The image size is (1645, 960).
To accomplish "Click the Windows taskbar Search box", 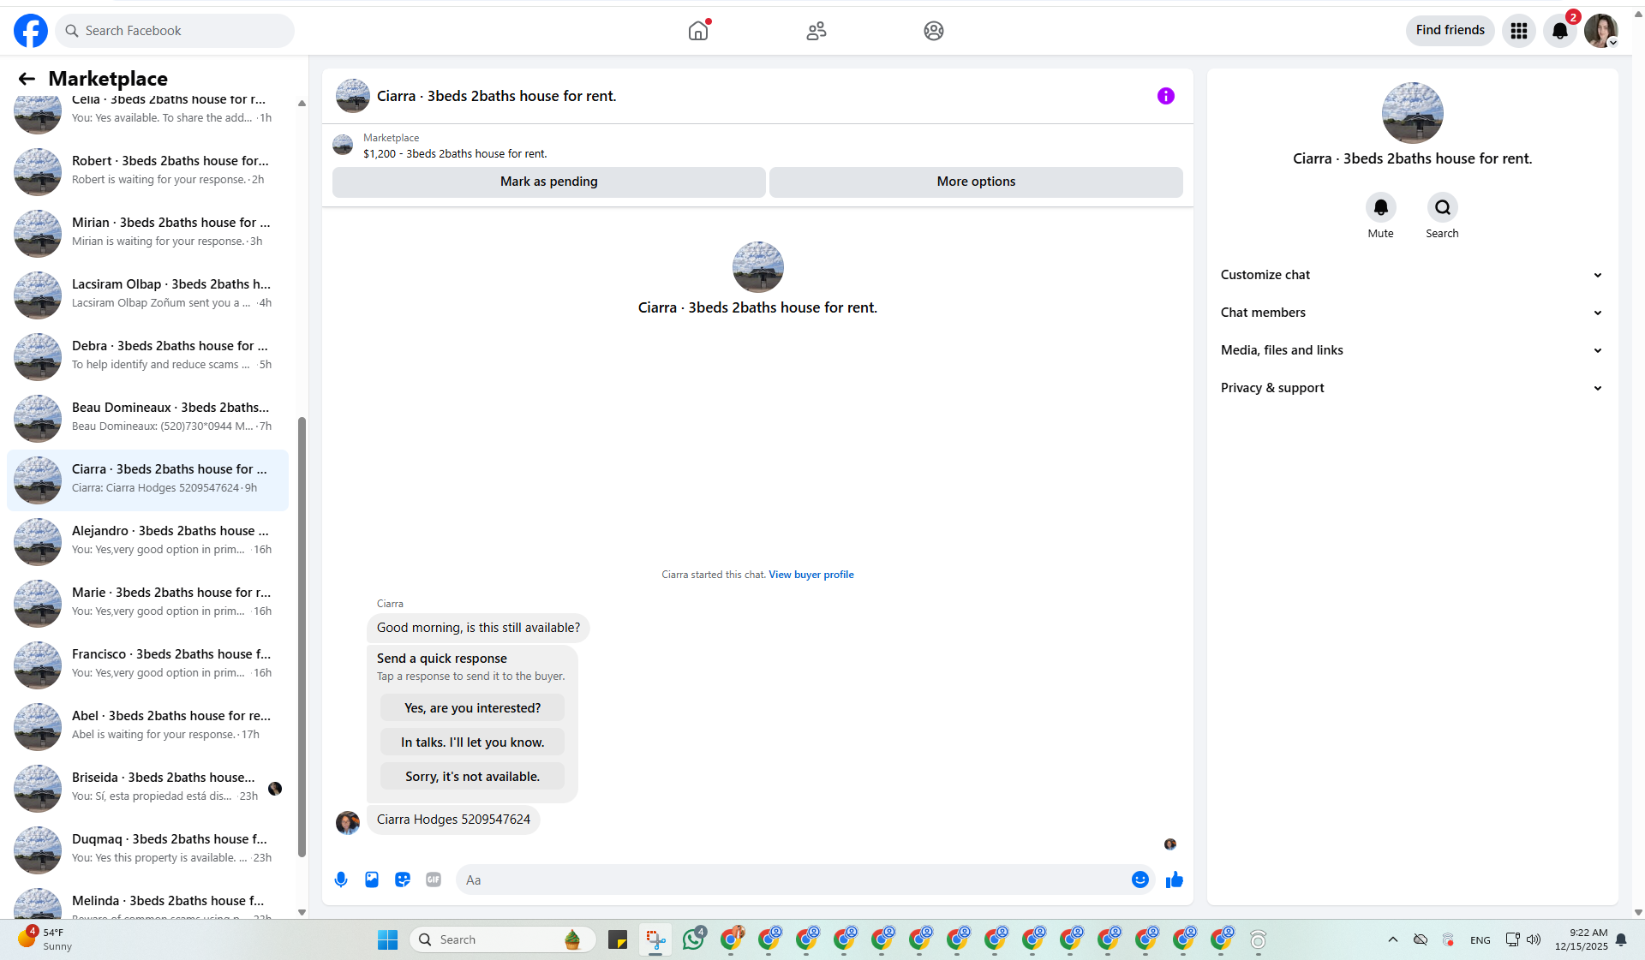I will click(502, 939).
